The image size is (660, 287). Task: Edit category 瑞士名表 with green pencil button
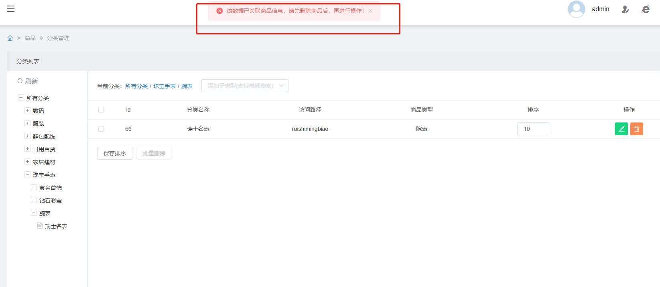pos(621,129)
